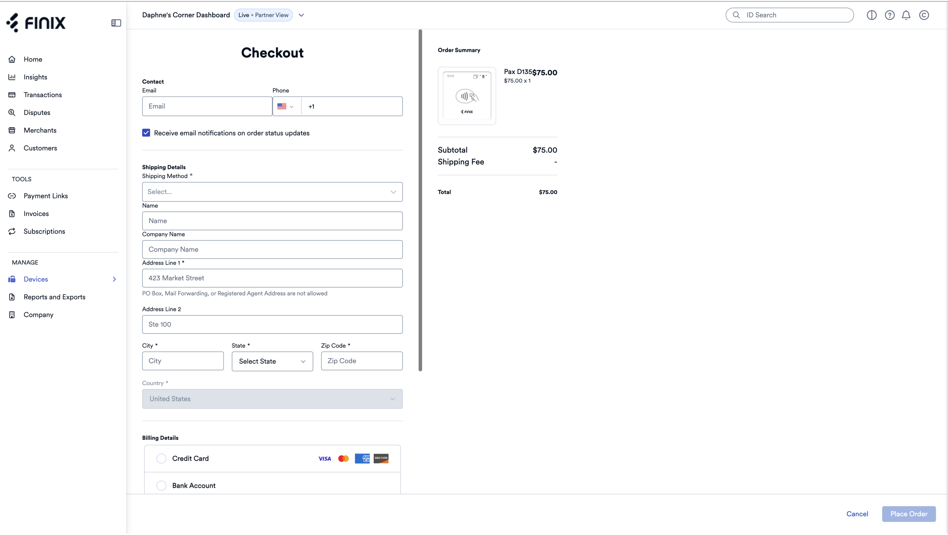Viewport: 948px width, 535px height.
Task: Click the ID Search magnifier icon
Action: pyautogui.click(x=736, y=15)
